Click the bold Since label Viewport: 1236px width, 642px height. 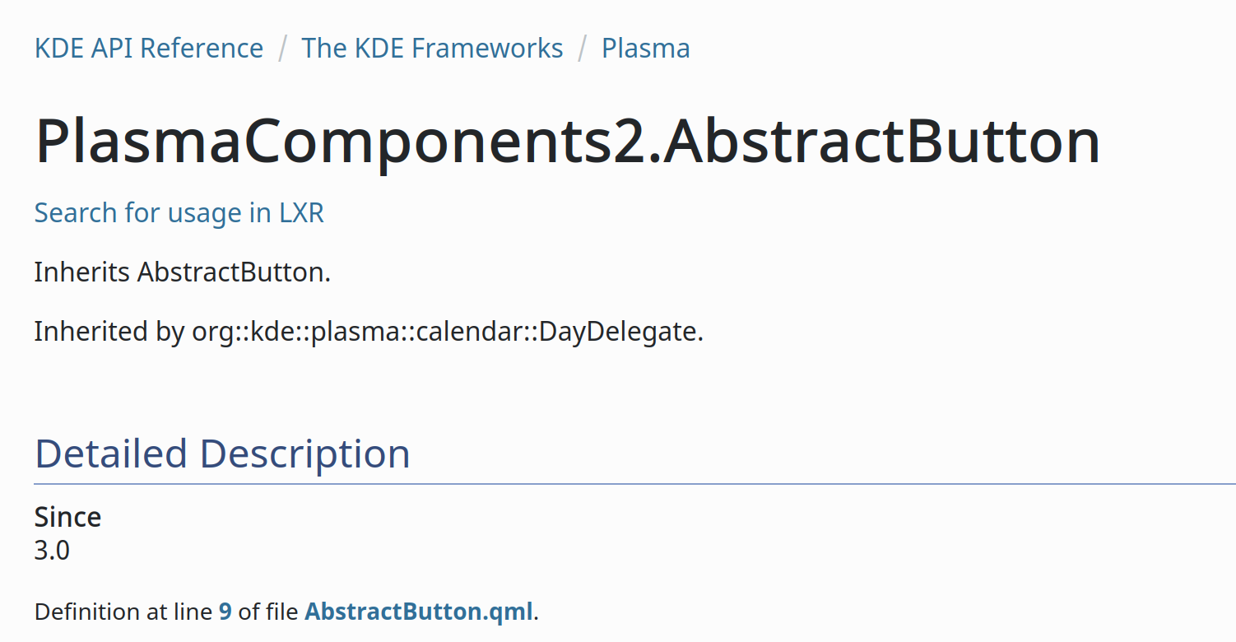[x=68, y=517]
